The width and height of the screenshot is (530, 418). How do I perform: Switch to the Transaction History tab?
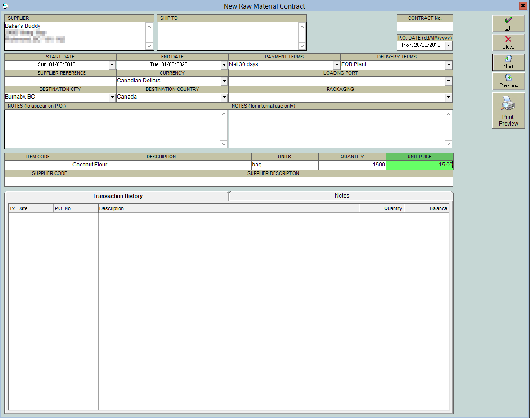[x=117, y=196]
